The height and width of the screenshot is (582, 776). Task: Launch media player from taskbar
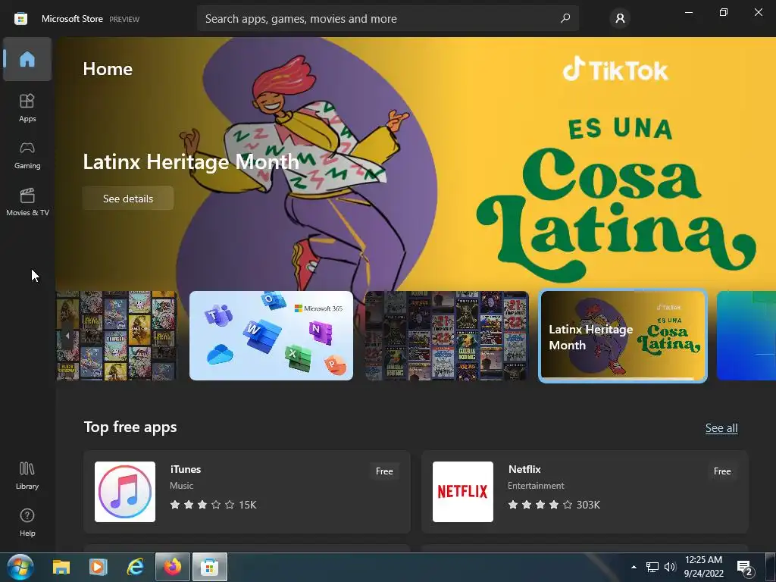coord(98,567)
